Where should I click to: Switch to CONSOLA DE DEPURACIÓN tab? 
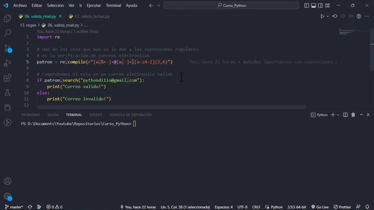coord(130,115)
